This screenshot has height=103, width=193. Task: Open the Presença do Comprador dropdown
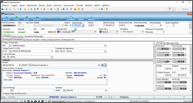(164, 32)
